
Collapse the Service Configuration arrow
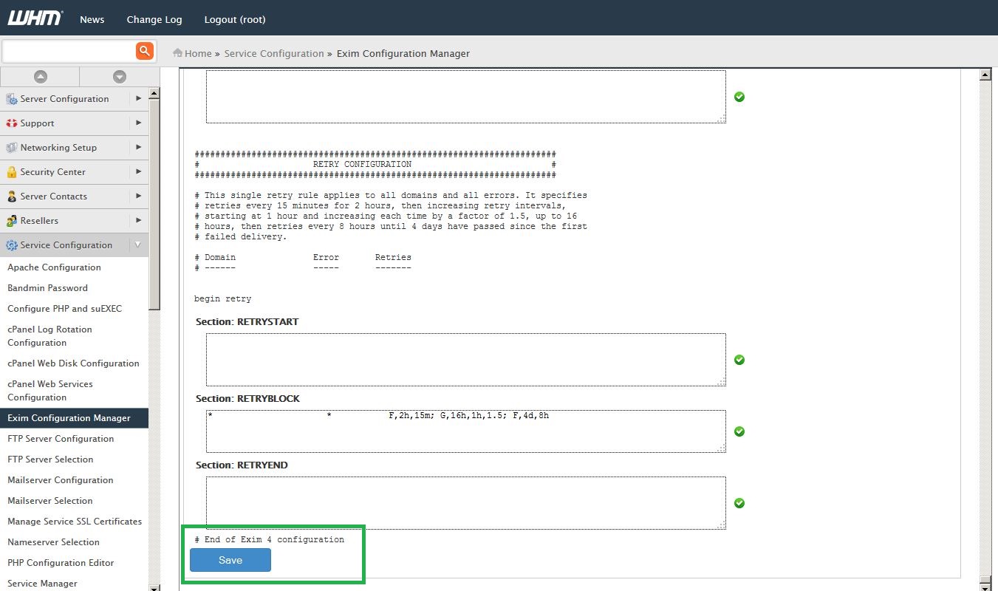point(138,245)
